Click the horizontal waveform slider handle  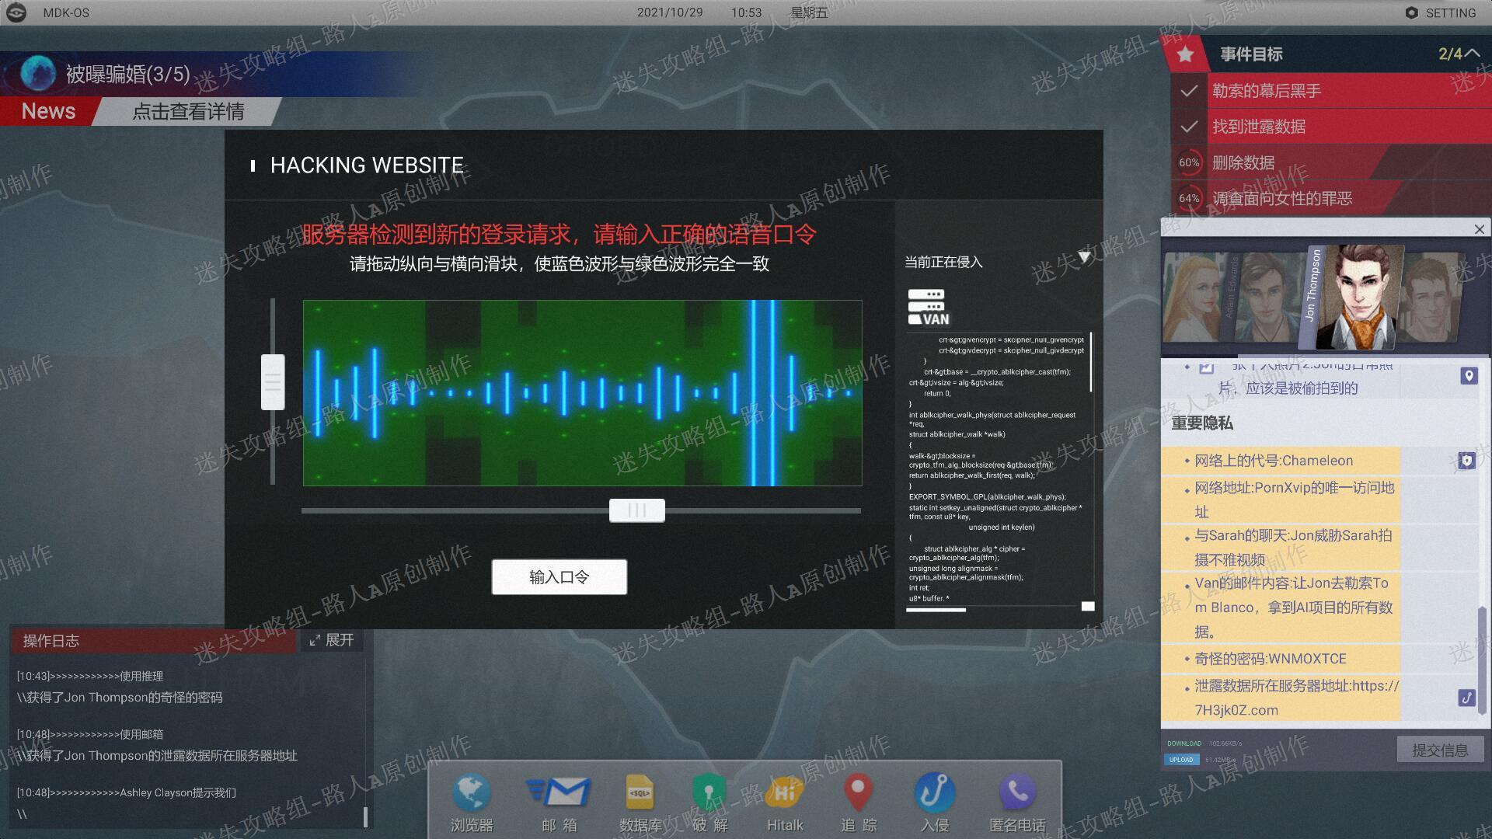(x=637, y=510)
